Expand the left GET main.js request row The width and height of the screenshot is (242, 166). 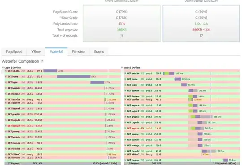[6, 143]
